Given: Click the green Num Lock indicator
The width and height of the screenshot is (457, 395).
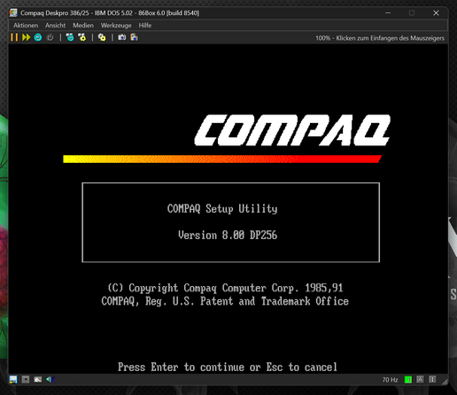Looking at the screenshot, I should (408, 379).
